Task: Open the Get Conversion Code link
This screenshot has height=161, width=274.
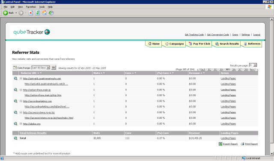Action: point(218,35)
